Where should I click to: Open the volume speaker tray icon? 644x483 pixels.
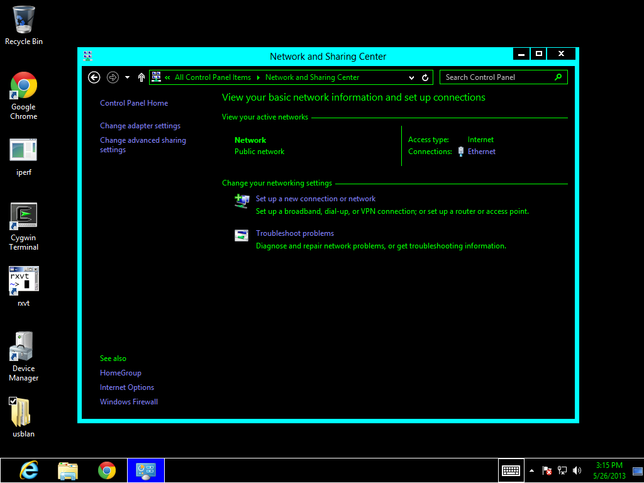click(x=577, y=470)
